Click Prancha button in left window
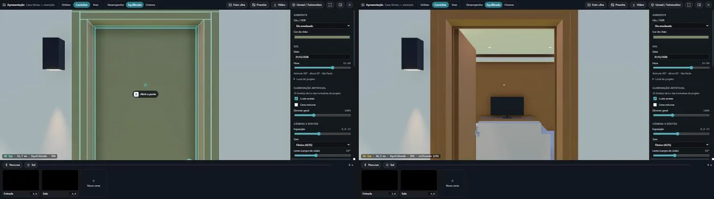The width and height of the screenshot is (714, 199). click(x=259, y=5)
